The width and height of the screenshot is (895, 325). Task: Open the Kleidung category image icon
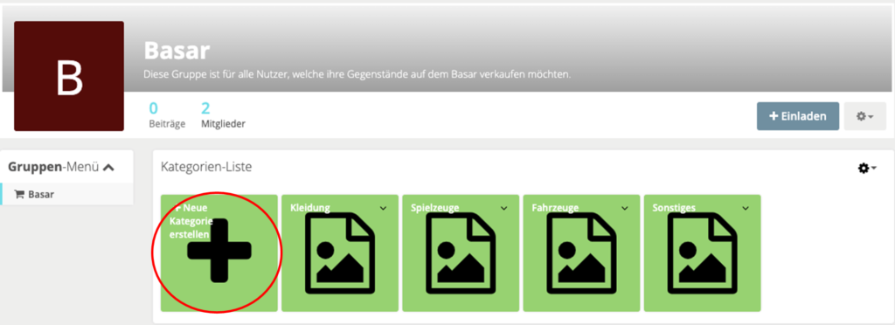point(340,253)
